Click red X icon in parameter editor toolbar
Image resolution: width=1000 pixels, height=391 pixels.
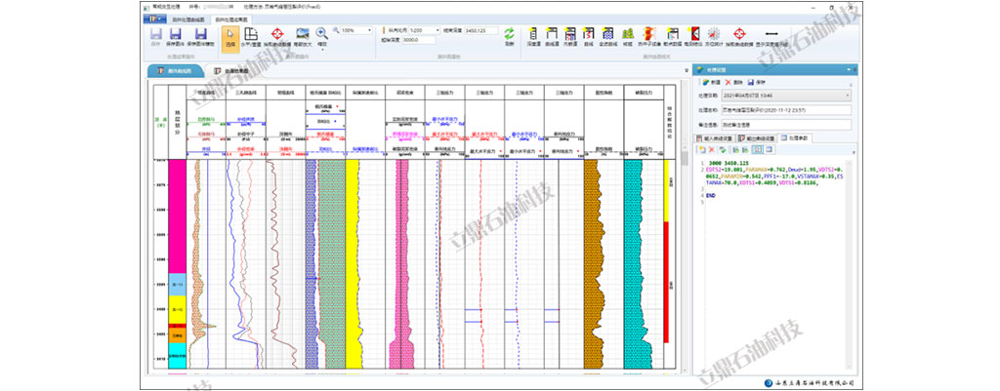[712, 149]
